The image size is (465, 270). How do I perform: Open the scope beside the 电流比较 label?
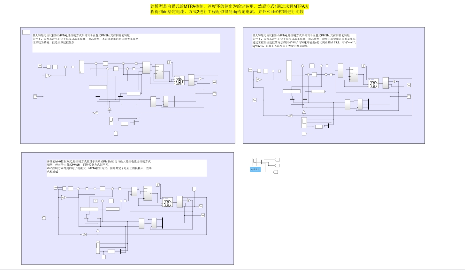point(254,161)
